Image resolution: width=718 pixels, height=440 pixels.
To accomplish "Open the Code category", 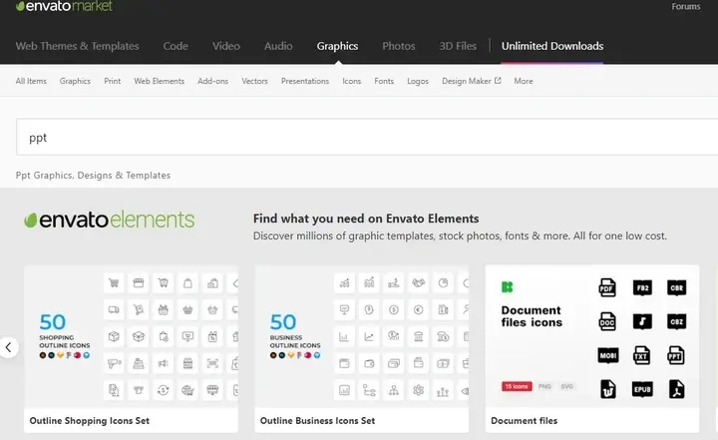I will (176, 46).
